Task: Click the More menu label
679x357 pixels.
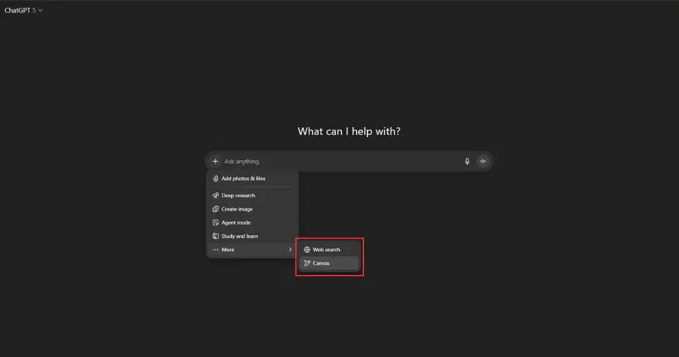Action: tap(228, 250)
